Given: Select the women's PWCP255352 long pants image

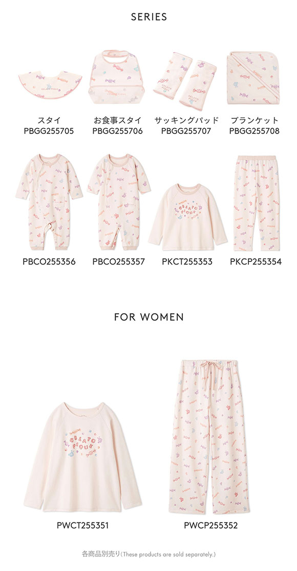Looking at the screenshot, I should 209,437.
